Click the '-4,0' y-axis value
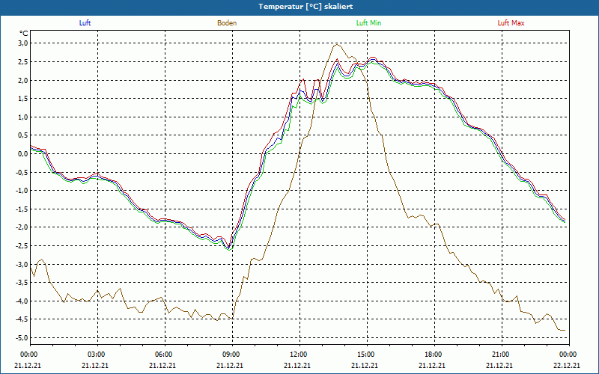The height and width of the screenshot is (374, 599). click(x=22, y=301)
